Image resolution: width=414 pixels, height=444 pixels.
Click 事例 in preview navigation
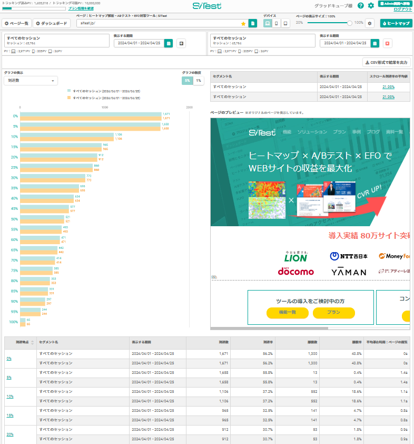356,132
